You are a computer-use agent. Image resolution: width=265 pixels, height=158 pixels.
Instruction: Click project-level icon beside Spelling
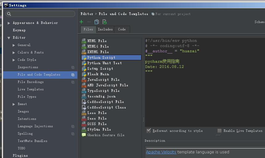(73, 134)
